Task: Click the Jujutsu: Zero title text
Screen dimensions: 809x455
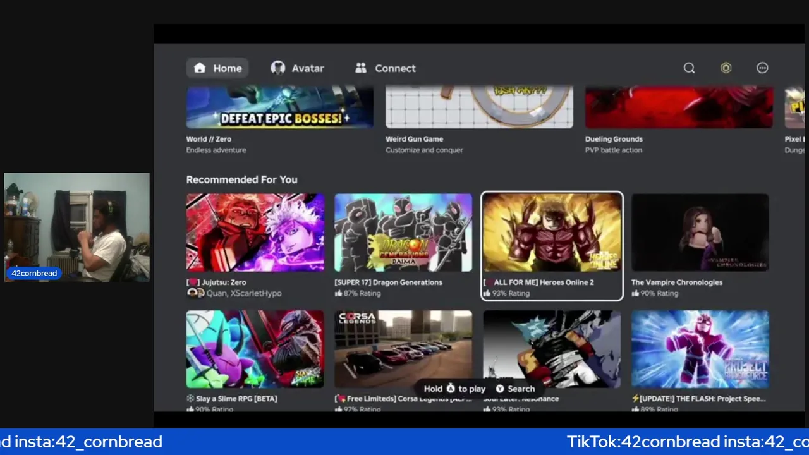Action: click(x=216, y=282)
